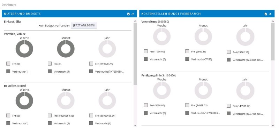Click export document icon in Nutzer und Budgets header

pyautogui.click(x=128, y=14)
